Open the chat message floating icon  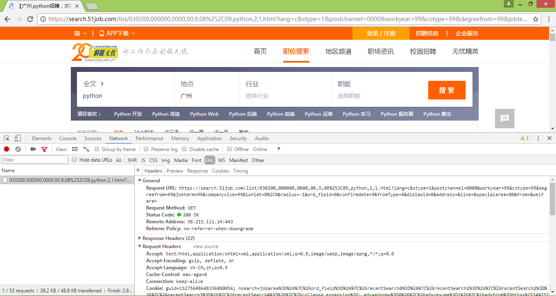point(505,119)
